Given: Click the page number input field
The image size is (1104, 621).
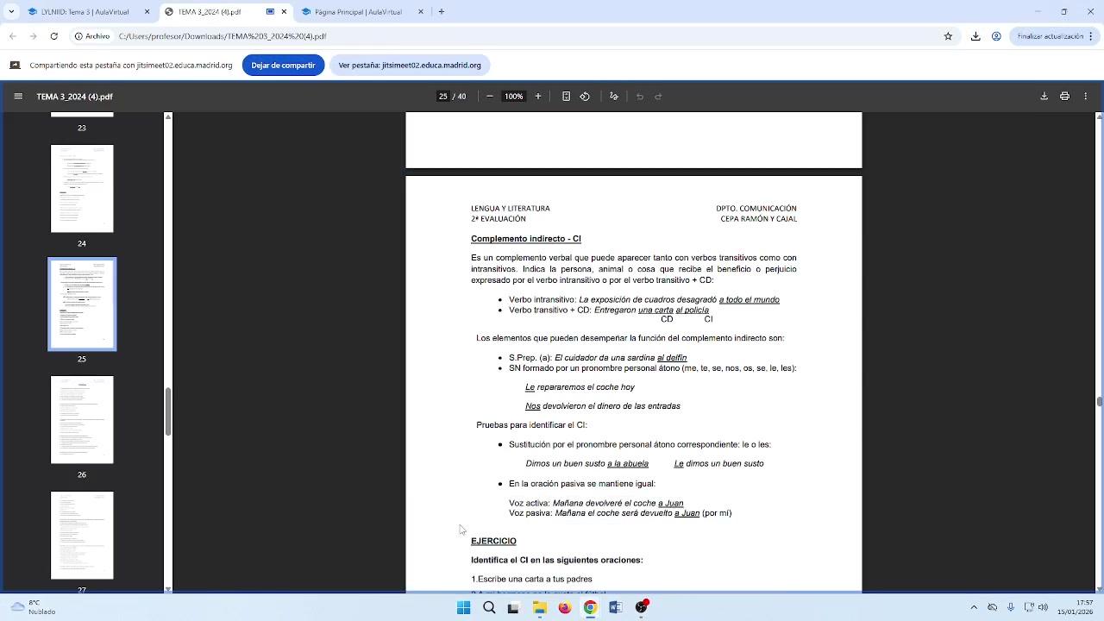Looking at the screenshot, I should 443,97.
